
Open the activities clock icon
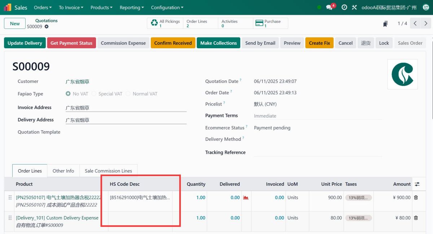(x=344, y=7)
